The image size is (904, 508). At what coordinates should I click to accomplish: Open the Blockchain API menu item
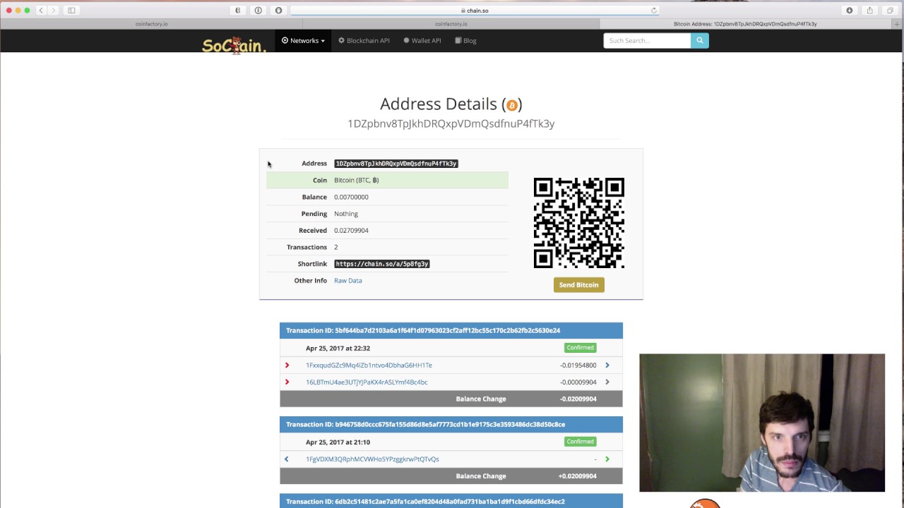(x=364, y=41)
